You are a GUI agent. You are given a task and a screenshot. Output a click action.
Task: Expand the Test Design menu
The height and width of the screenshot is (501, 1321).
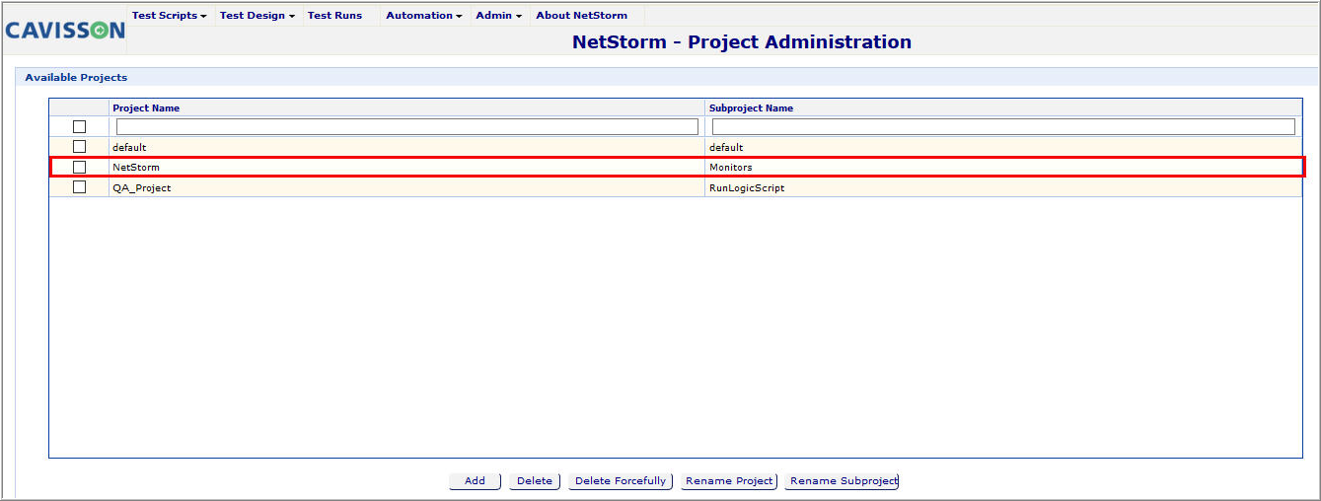(x=257, y=16)
